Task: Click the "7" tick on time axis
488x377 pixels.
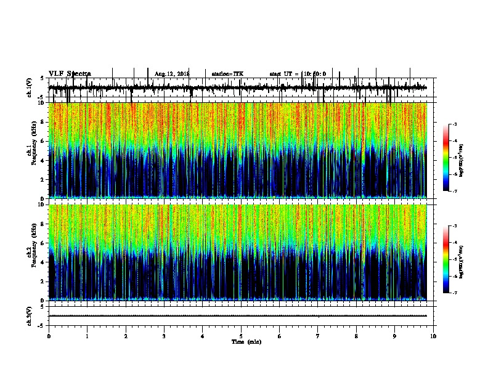Action: pyautogui.click(x=318, y=336)
